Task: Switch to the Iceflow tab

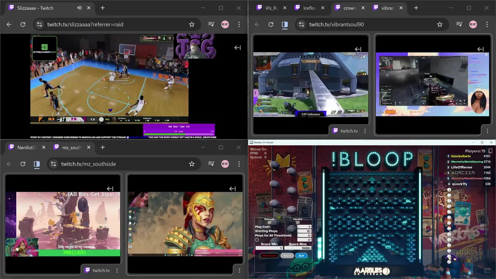Action: coord(310,8)
